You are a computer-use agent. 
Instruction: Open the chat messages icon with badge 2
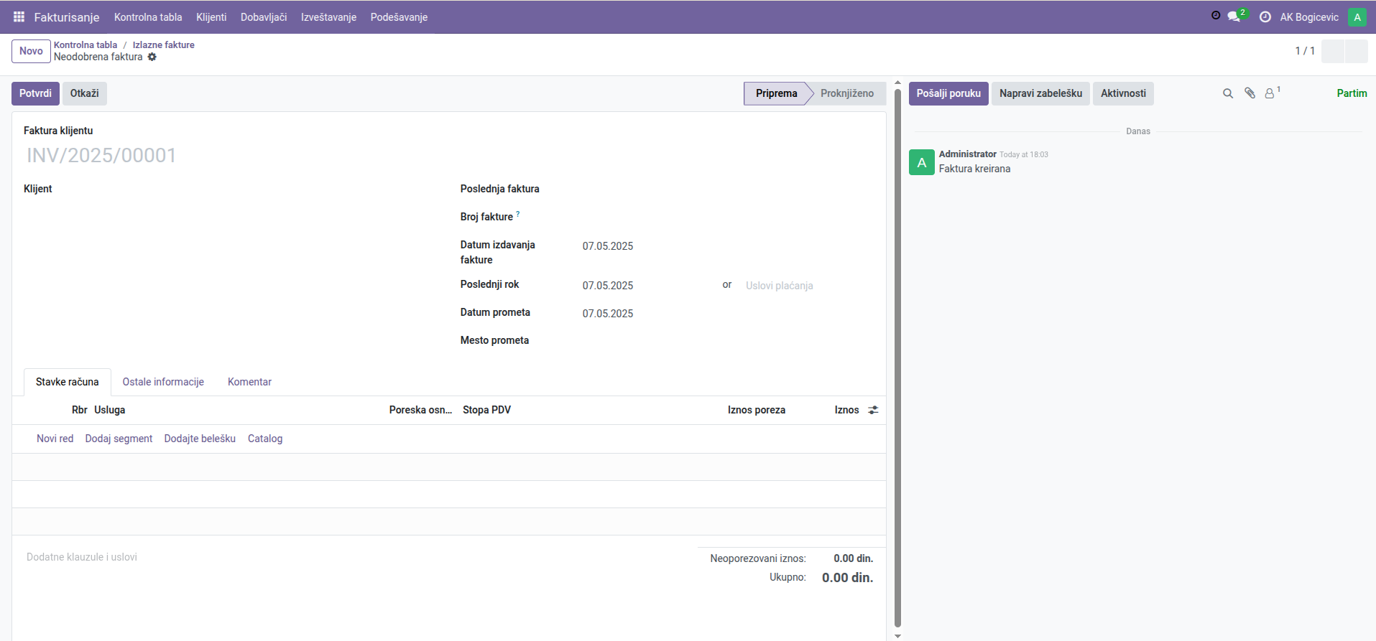[x=1234, y=17]
